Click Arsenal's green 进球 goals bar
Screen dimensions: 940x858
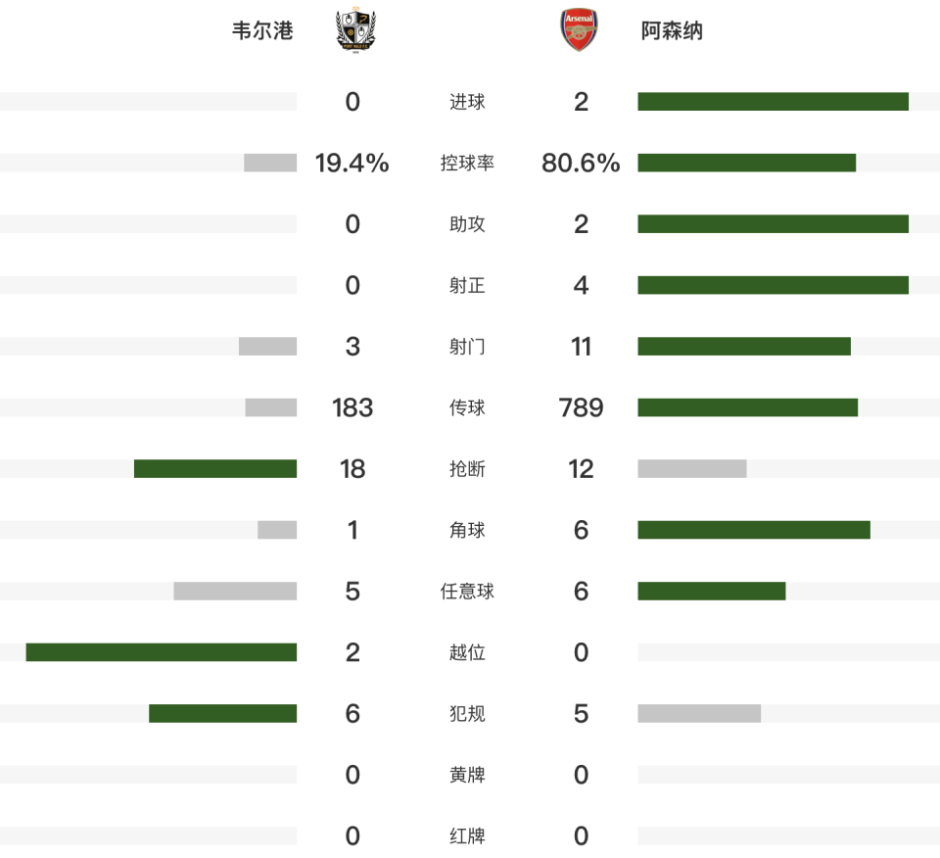[773, 102]
